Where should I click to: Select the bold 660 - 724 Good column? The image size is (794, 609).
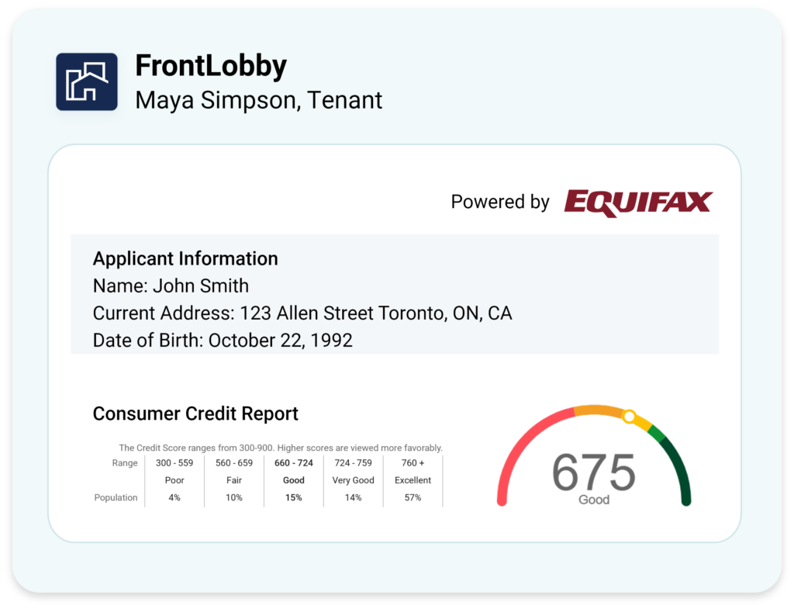(294, 480)
